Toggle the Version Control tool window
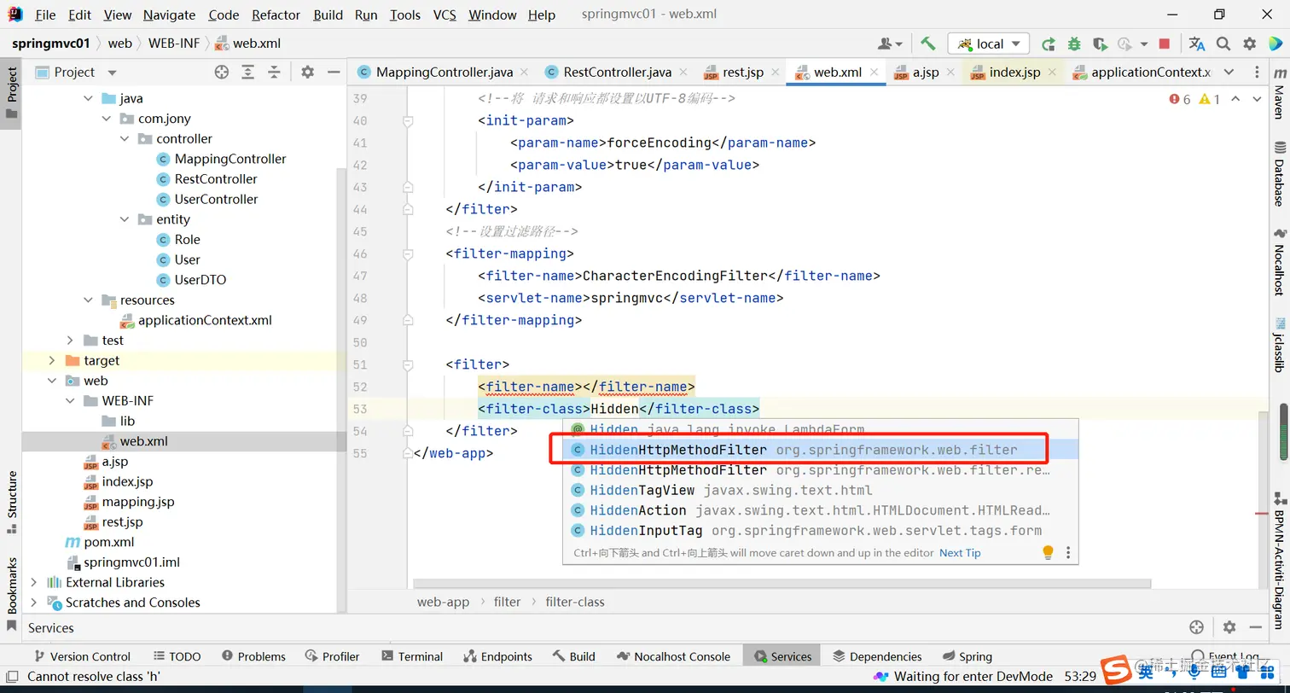This screenshot has width=1290, height=693. pyautogui.click(x=81, y=656)
